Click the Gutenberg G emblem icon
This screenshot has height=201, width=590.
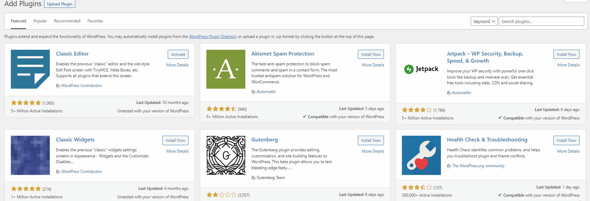226,155
